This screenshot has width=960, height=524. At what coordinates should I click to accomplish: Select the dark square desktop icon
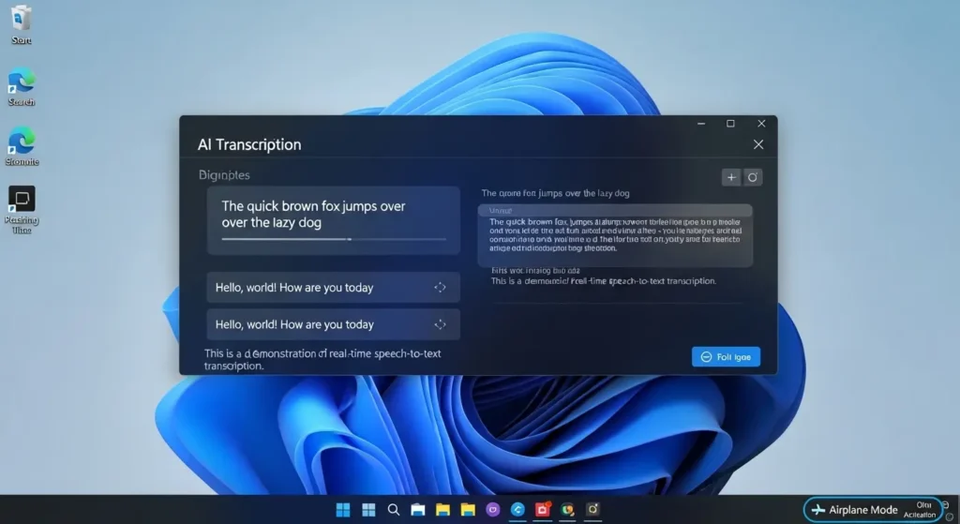click(21, 199)
